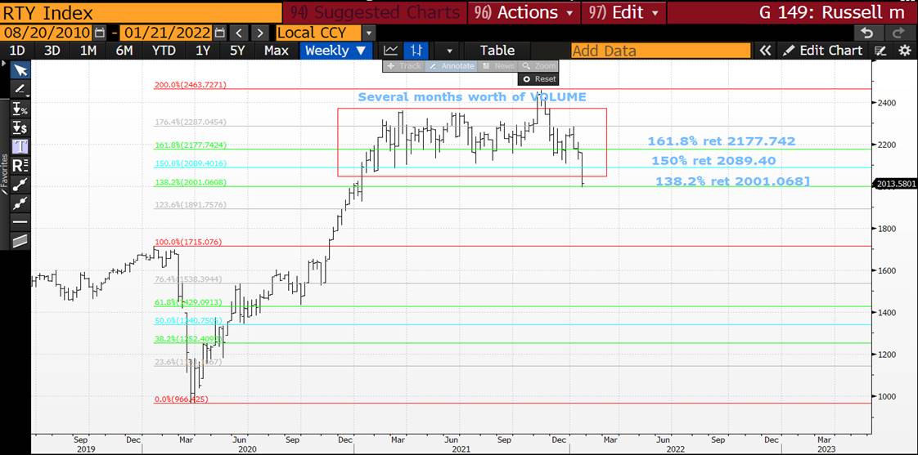Select the horizontal line tool
The image size is (918, 455).
click(x=20, y=221)
